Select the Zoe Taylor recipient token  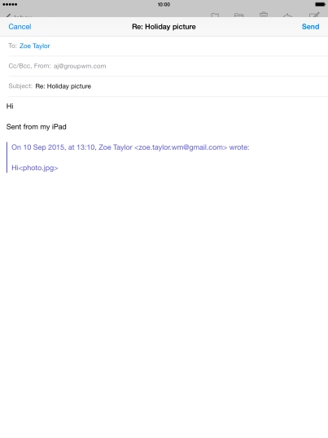coord(35,46)
